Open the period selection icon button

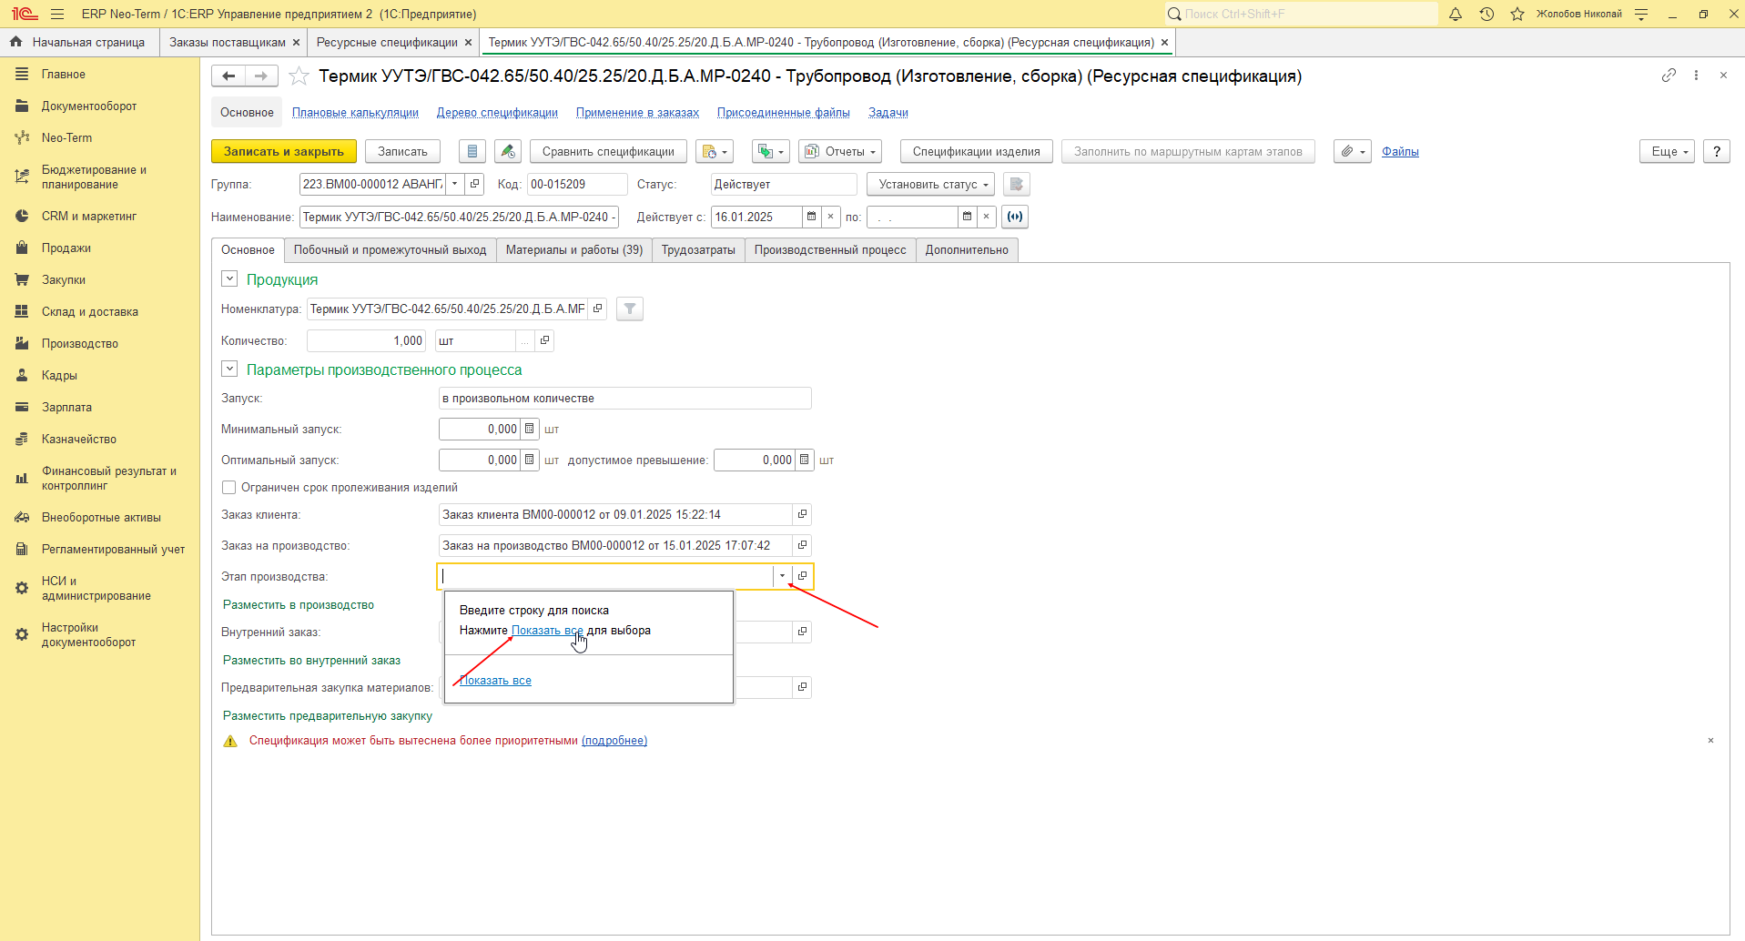click(1014, 217)
